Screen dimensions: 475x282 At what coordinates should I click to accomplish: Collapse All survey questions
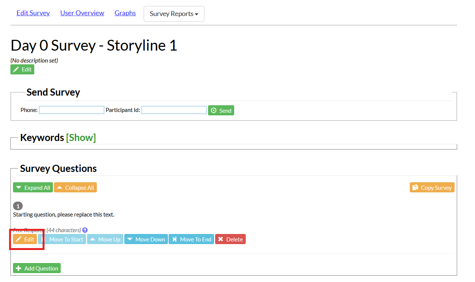point(75,188)
